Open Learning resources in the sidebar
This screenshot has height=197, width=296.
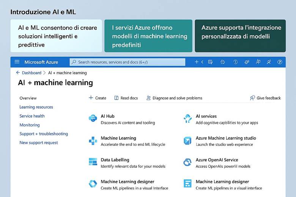tap(36, 107)
